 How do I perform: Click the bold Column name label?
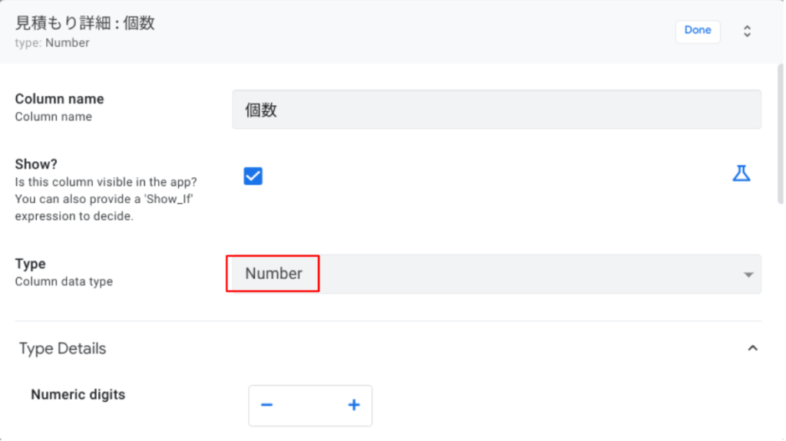click(59, 99)
